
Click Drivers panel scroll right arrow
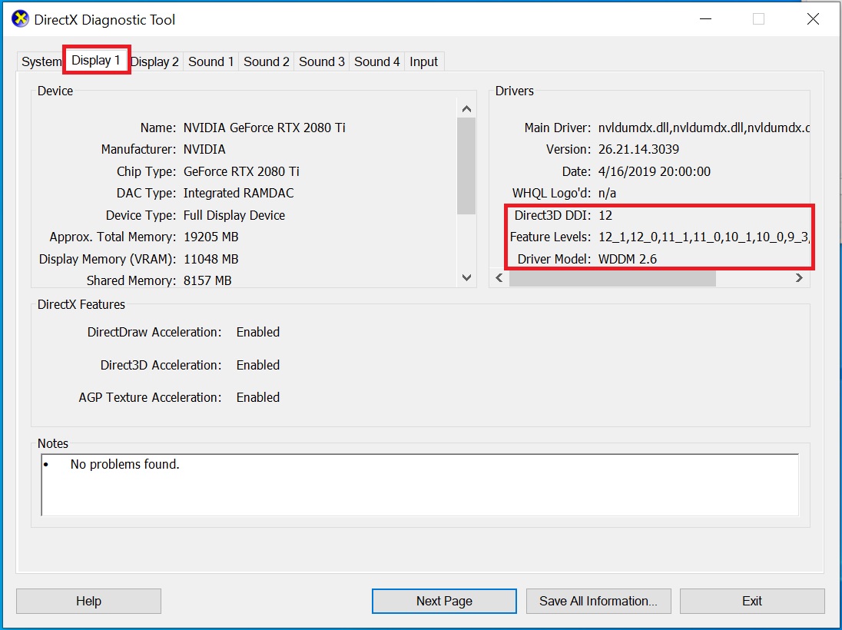[x=799, y=277]
